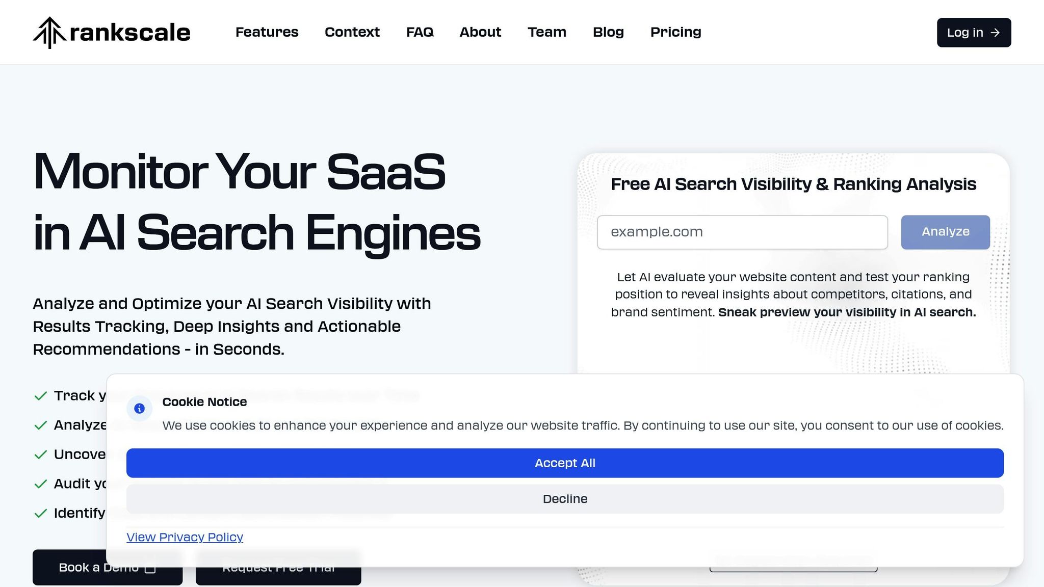This screenshot has height=587, width=1044.
Task: Decline cookies in the notice
Action: coord(565,499)
